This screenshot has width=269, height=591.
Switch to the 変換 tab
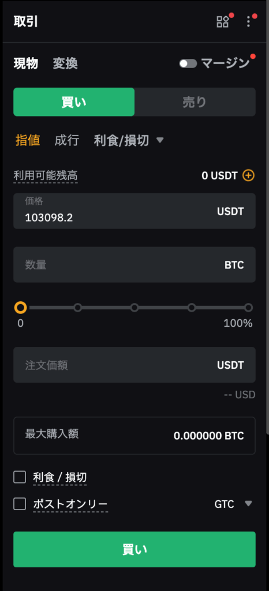65,63
